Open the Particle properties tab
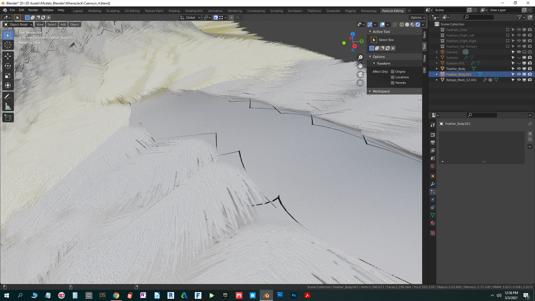The width and height of the screenshot is (535, 301). coord(432,192)
